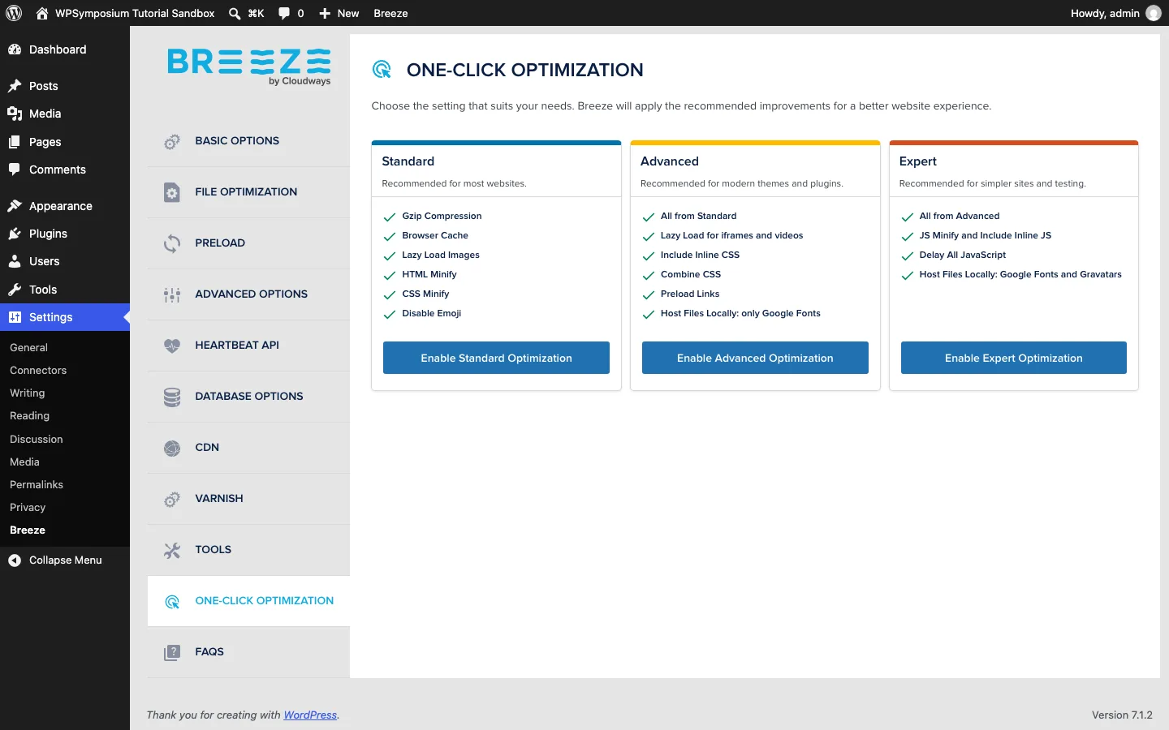The image size is (1169, 730).
Task: Open the Breeze link in admin bar
Action: [x=390, y=13]
